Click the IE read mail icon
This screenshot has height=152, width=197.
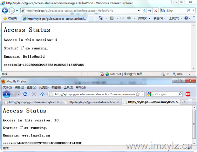[x=122, y=18]
